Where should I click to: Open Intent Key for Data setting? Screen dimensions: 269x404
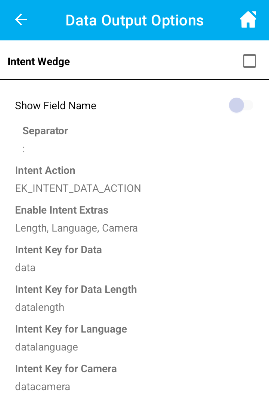pyautogui.click(x=58, y=250)
